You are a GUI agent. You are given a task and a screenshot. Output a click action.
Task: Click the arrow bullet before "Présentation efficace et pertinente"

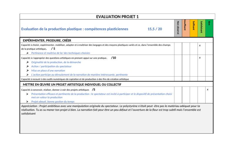(x=28, y=94)
